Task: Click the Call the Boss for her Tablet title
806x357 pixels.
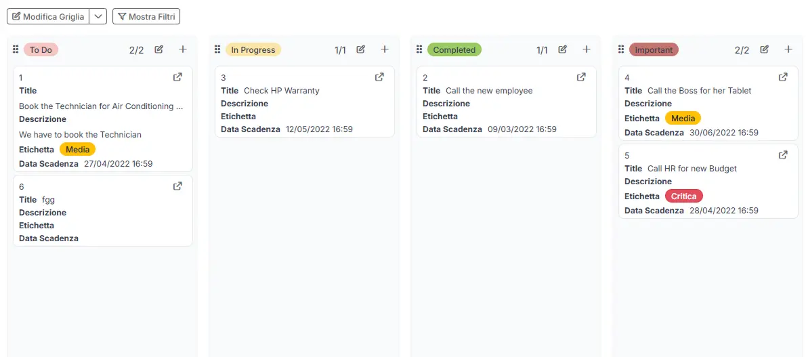Action: click(699, 91)
